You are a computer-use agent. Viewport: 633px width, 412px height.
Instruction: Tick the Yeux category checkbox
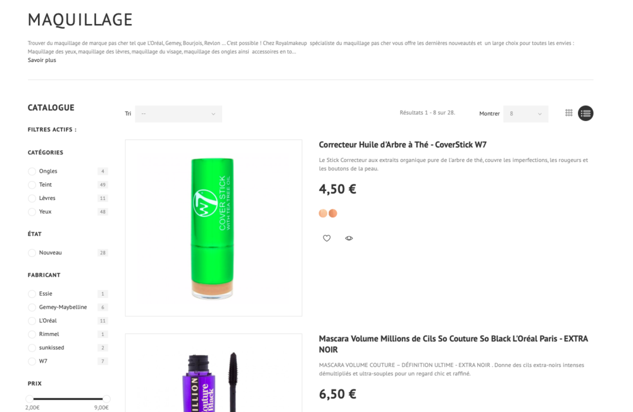(x=32, y=212)
